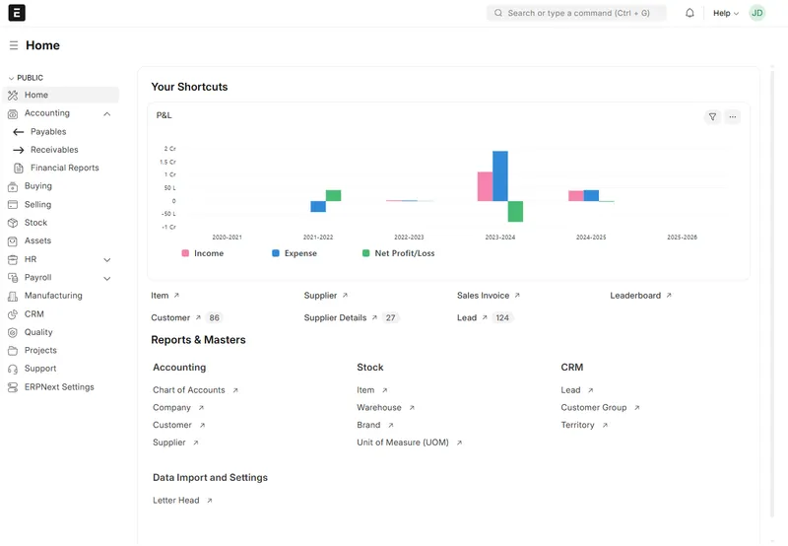Click the HR sidebar icon
The height and width of the screenshot is (546, 788).
coord(13,259)
